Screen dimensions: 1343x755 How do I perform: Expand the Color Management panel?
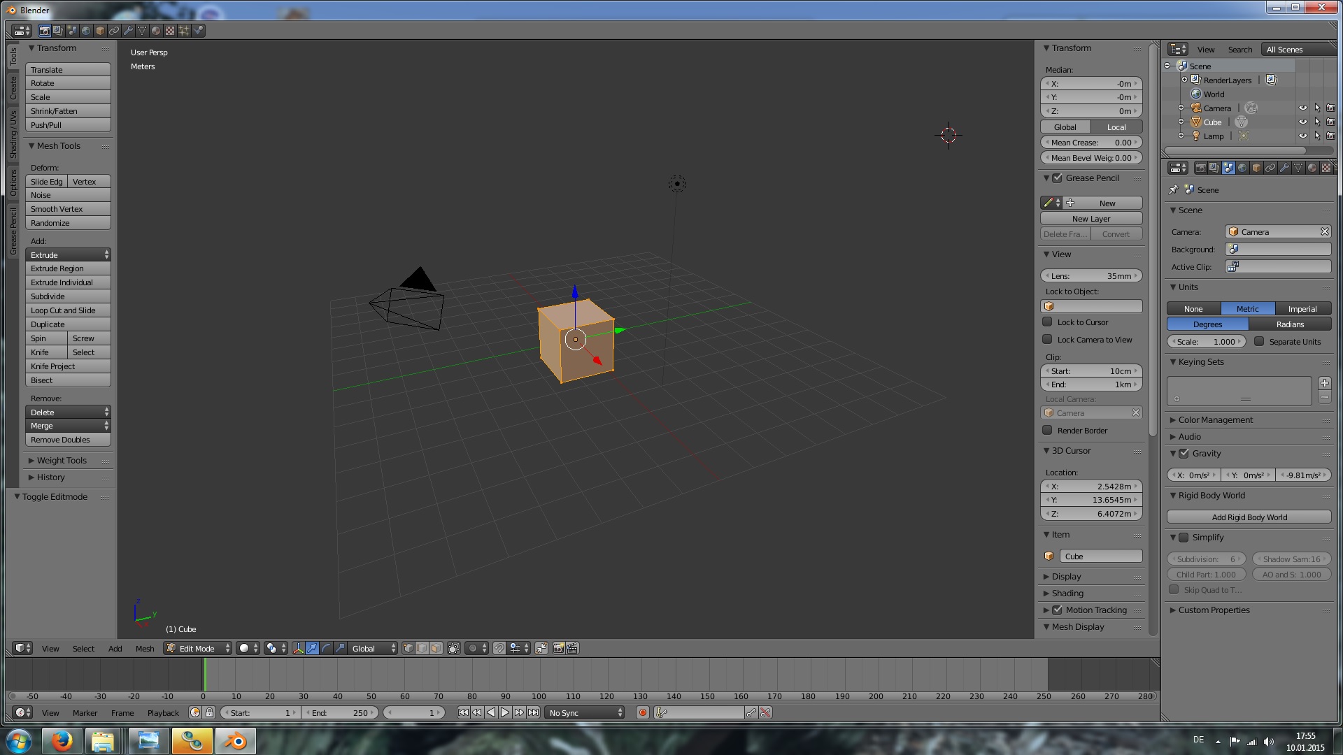(x=1215, y=420)
